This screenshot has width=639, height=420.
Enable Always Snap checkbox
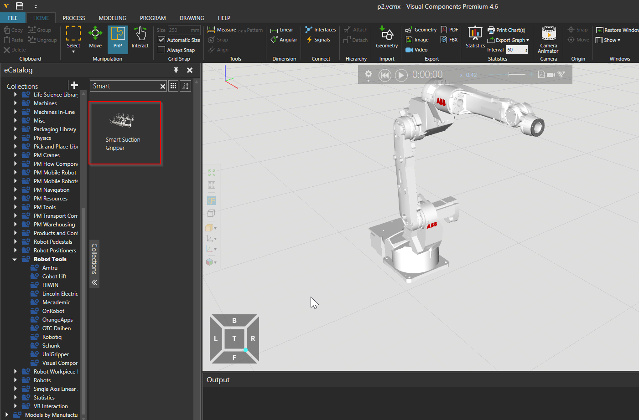[161, 50]
